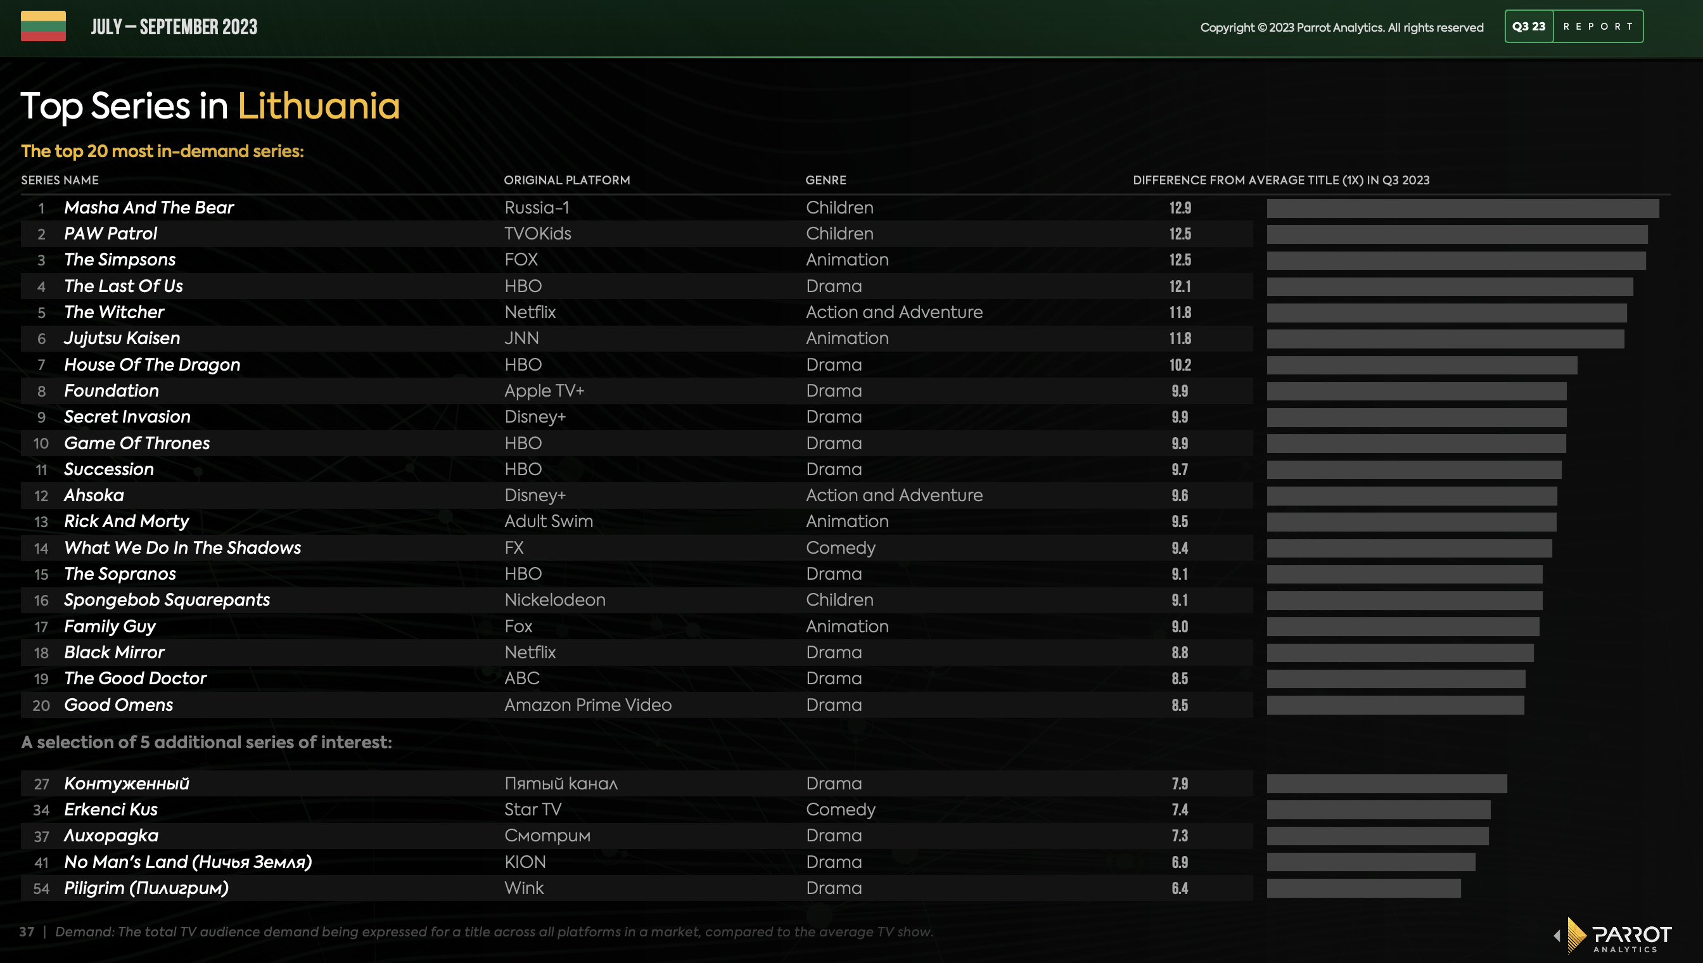Click the Lithuania flag icon
This screenshot has width=1703, height=963.
[43, 26]
